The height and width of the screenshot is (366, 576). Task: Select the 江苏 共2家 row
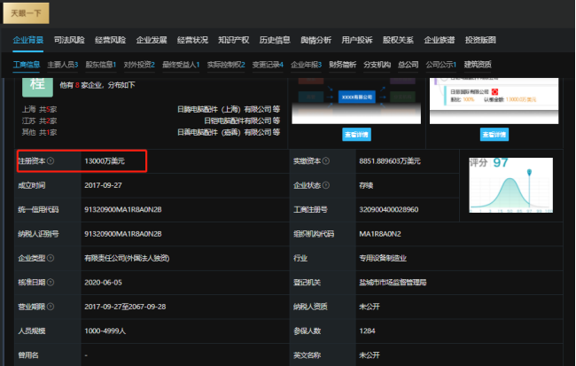pyautogui.click(x=39, y=121)
